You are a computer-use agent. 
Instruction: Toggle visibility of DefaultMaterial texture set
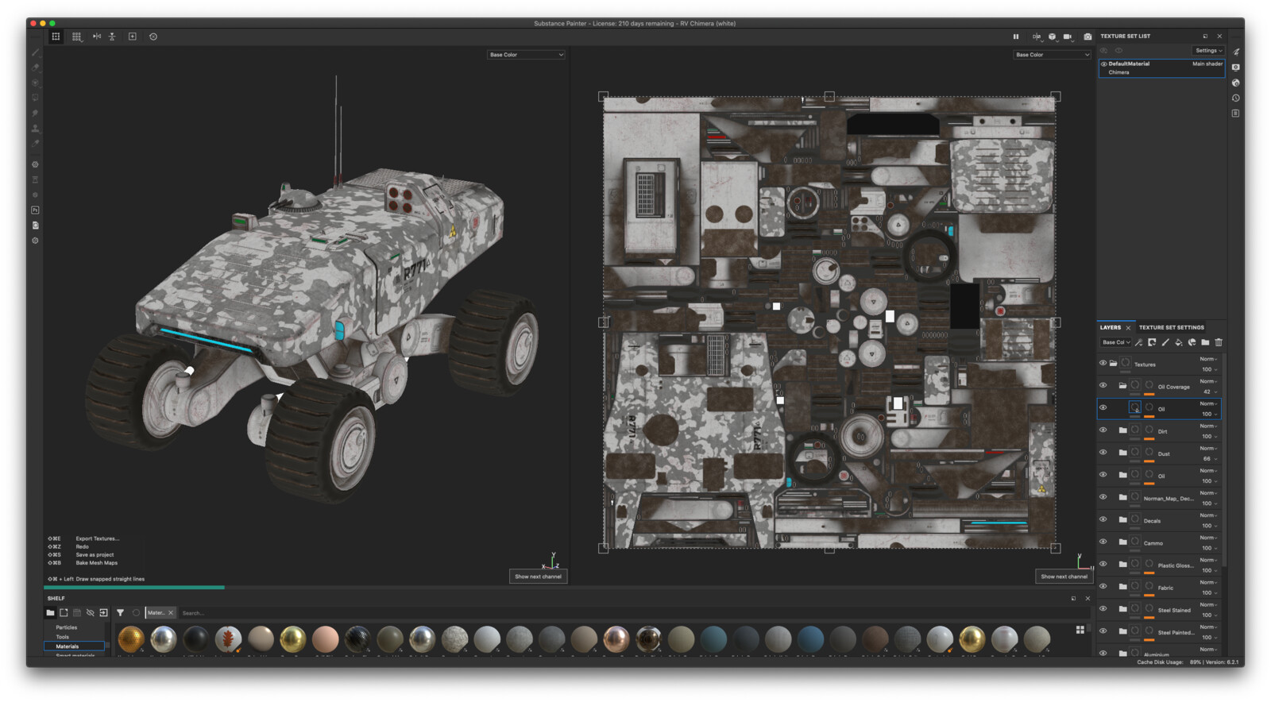(1103, 64)
